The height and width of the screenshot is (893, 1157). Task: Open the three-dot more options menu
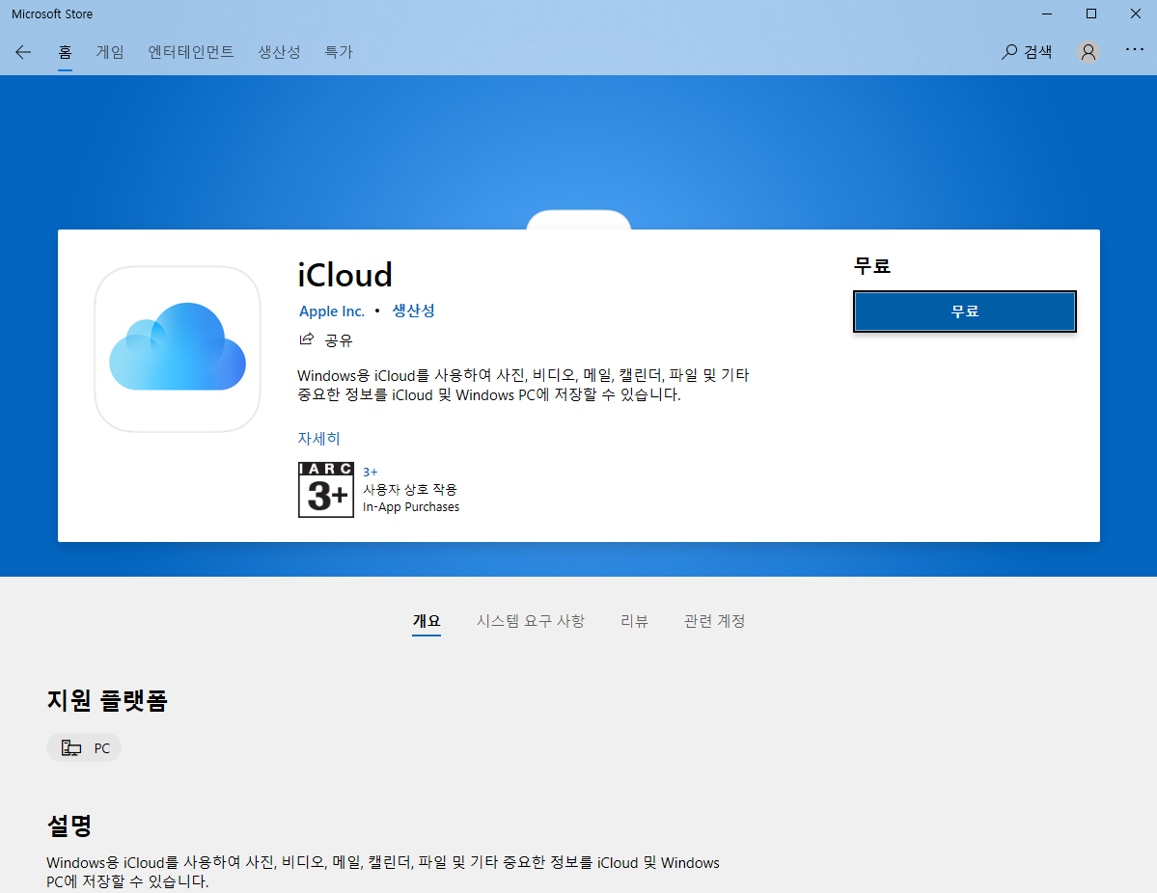pyautogui.click(x=1134, y=49)
